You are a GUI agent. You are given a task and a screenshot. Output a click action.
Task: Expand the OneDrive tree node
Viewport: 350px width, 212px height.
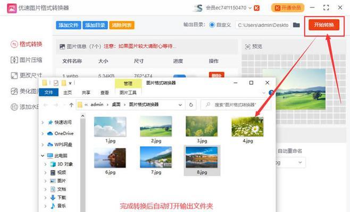point(43,134)
